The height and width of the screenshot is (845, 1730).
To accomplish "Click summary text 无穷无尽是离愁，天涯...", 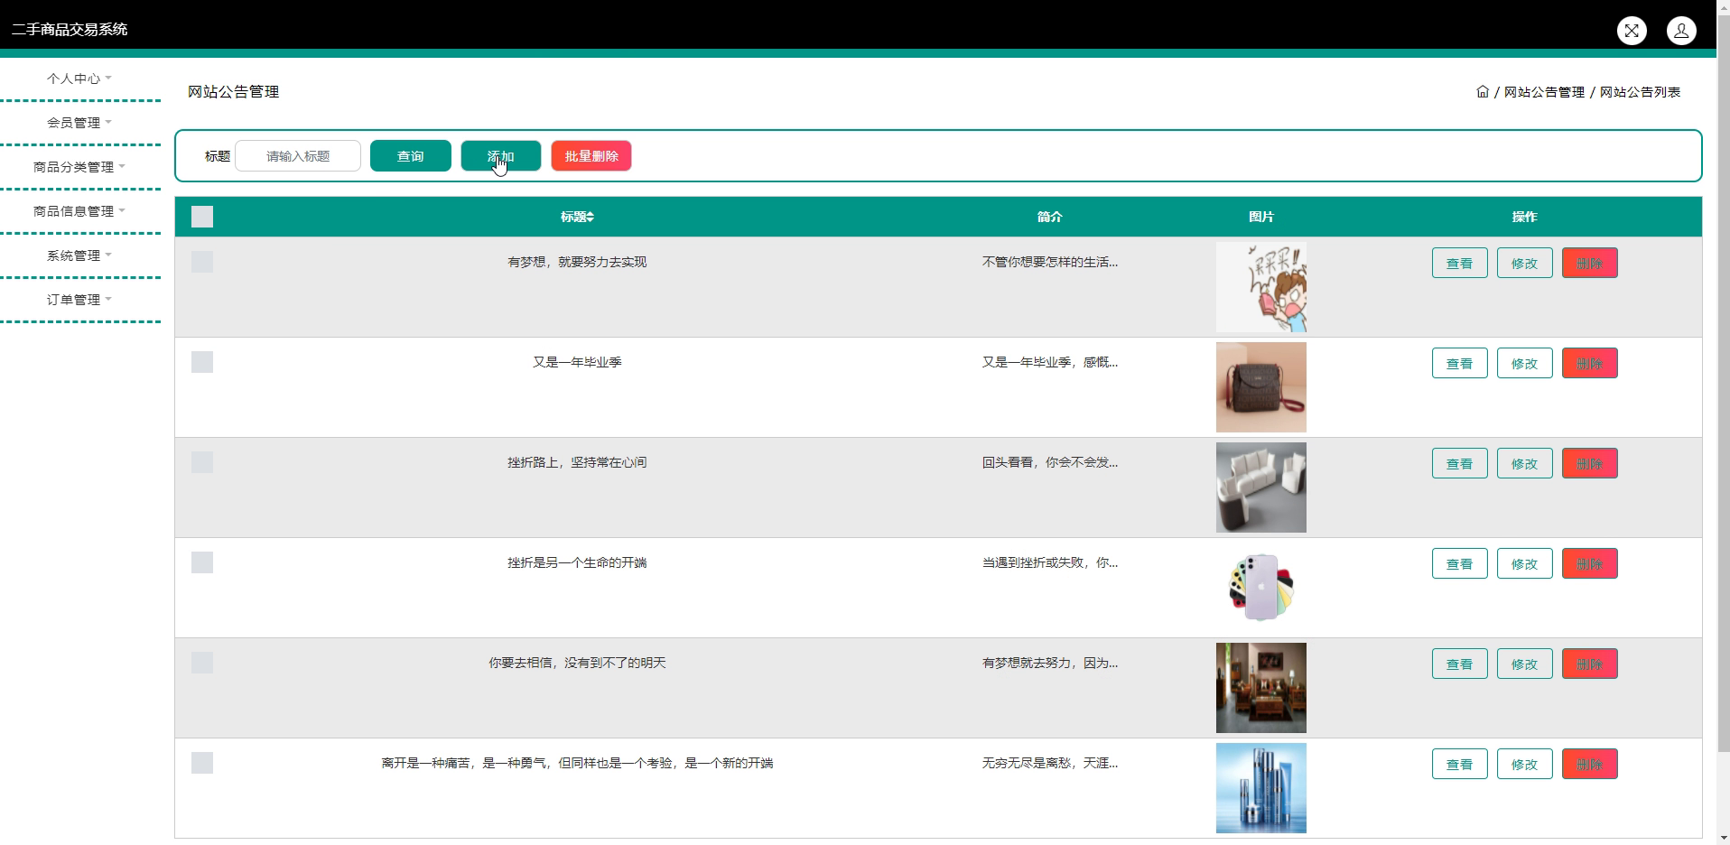I will tap(1050, 763).
